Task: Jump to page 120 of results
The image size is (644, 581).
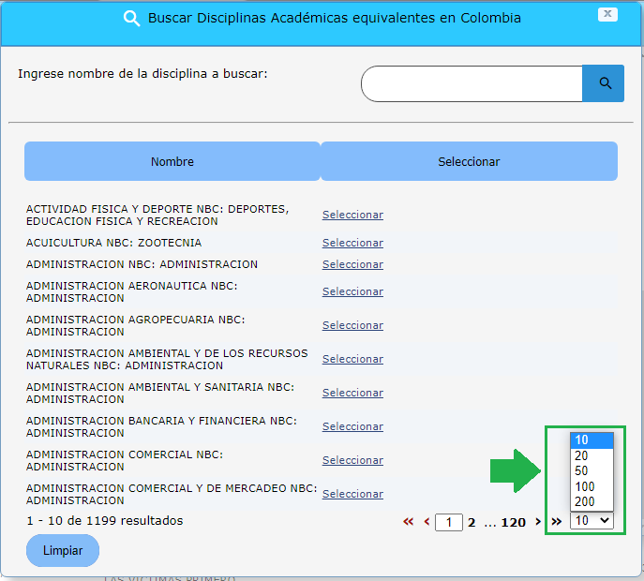Action: tap(513, 523)
